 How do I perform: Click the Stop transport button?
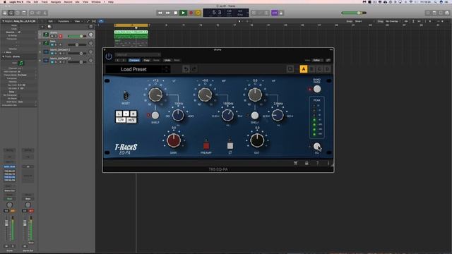point(175,13)
